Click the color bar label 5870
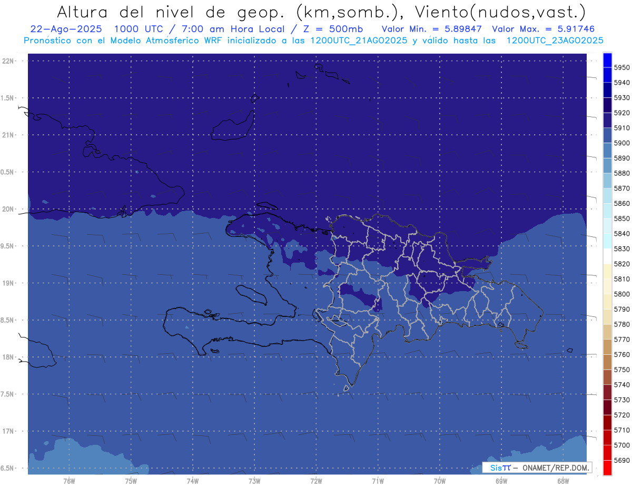The image size is (632, 488). pos(621,188)
